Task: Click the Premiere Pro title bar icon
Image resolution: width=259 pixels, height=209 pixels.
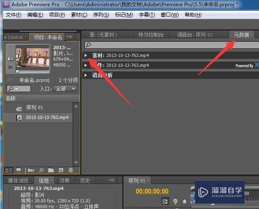Action: click(x=6, y=4)
